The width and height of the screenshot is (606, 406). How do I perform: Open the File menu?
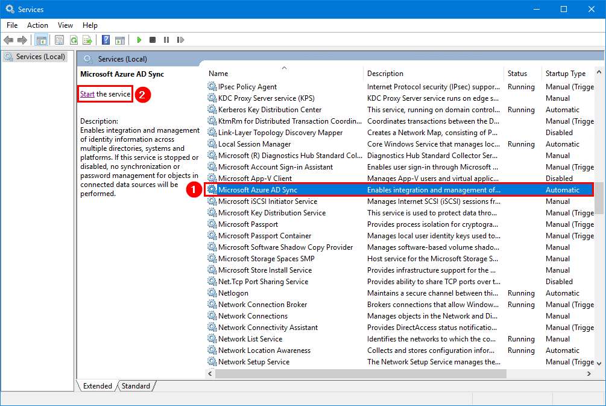pyautogui.click(x=12, y=25)
